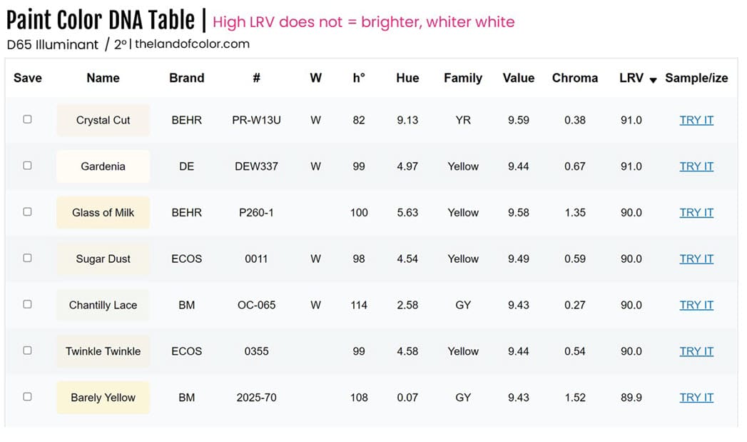Sort the table by Name header

(x=103, y=79)
